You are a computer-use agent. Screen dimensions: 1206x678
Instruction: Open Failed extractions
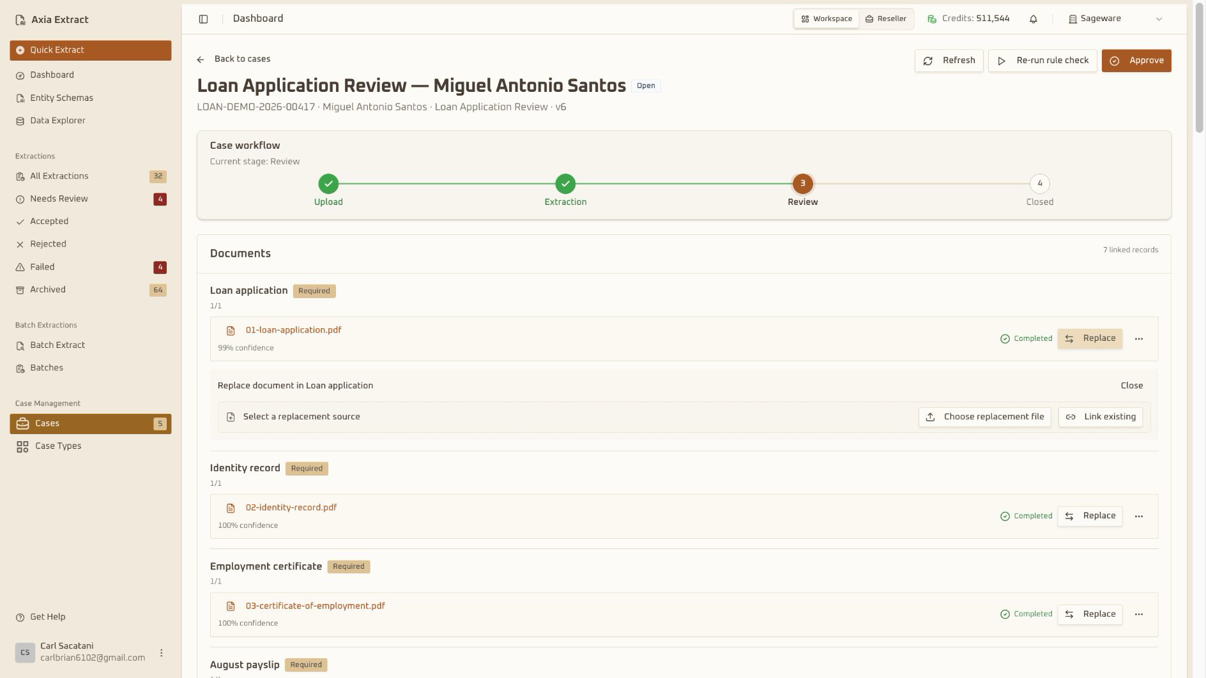91,267
